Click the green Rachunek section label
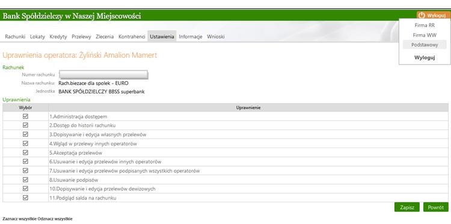This screenshot has width=451, height=224. pyautogui.click(x=13, y=67)
